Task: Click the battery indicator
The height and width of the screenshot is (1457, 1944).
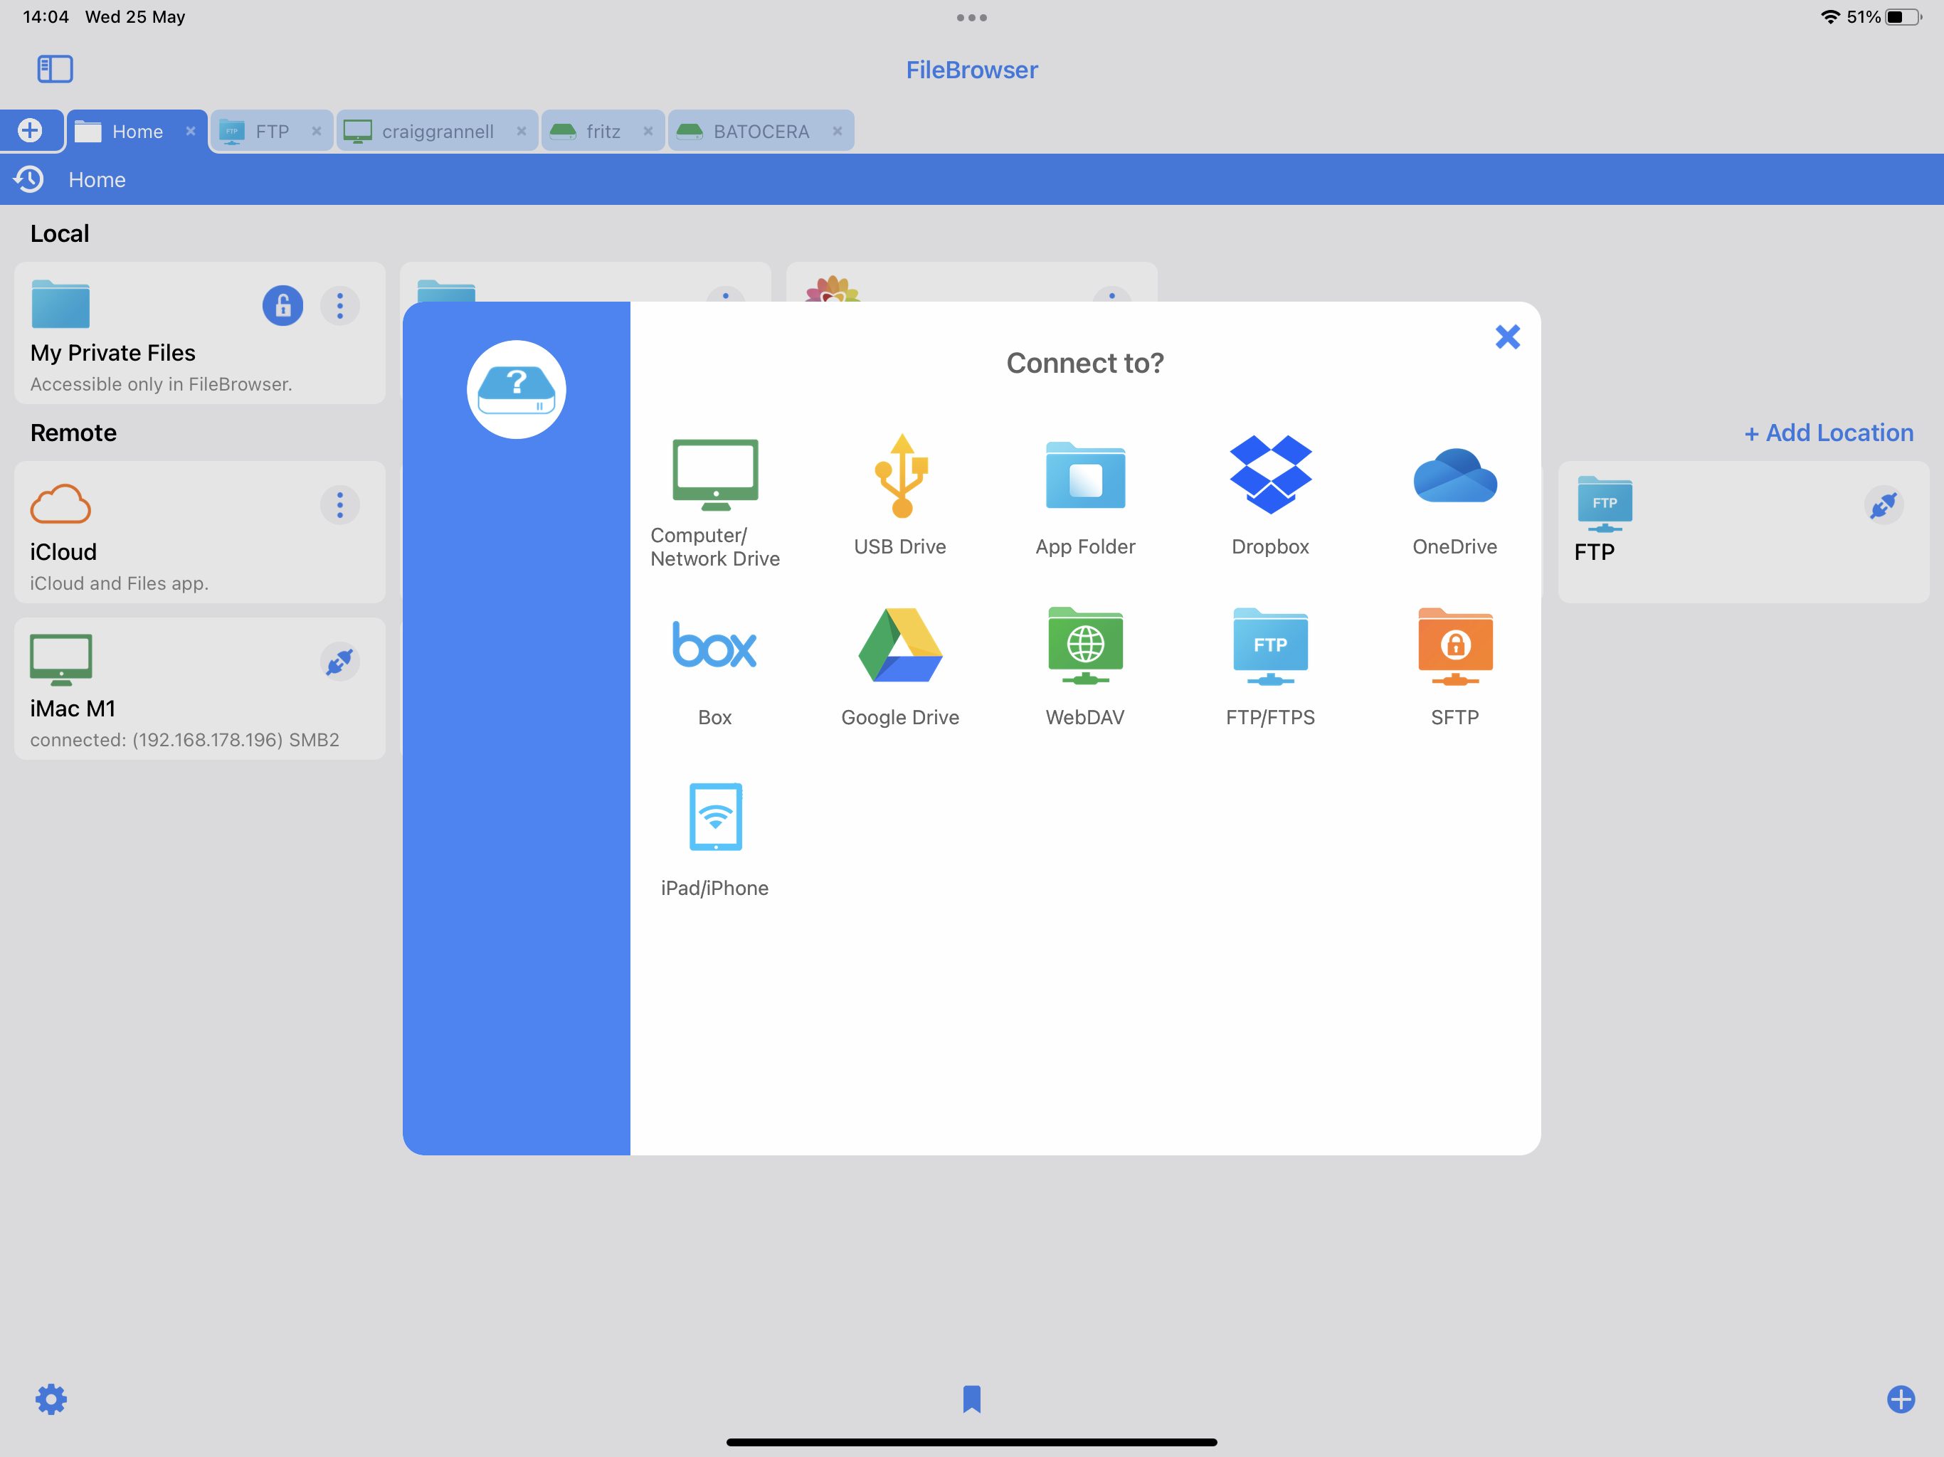Action: [1903, 16]
